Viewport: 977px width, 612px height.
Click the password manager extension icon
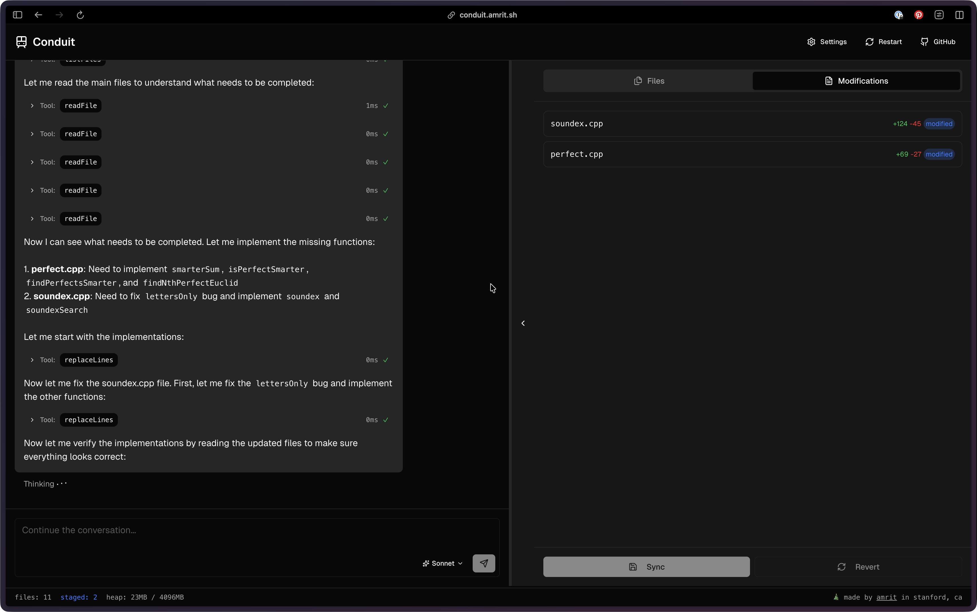tap(898, 15)
